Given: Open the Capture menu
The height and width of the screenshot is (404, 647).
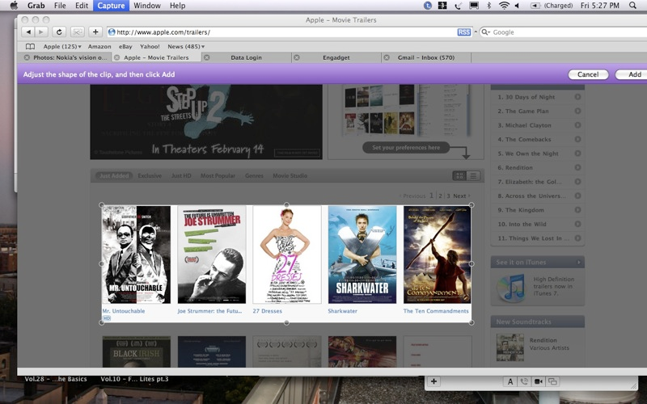Looking at the screenshot, I should pos(111,6).
